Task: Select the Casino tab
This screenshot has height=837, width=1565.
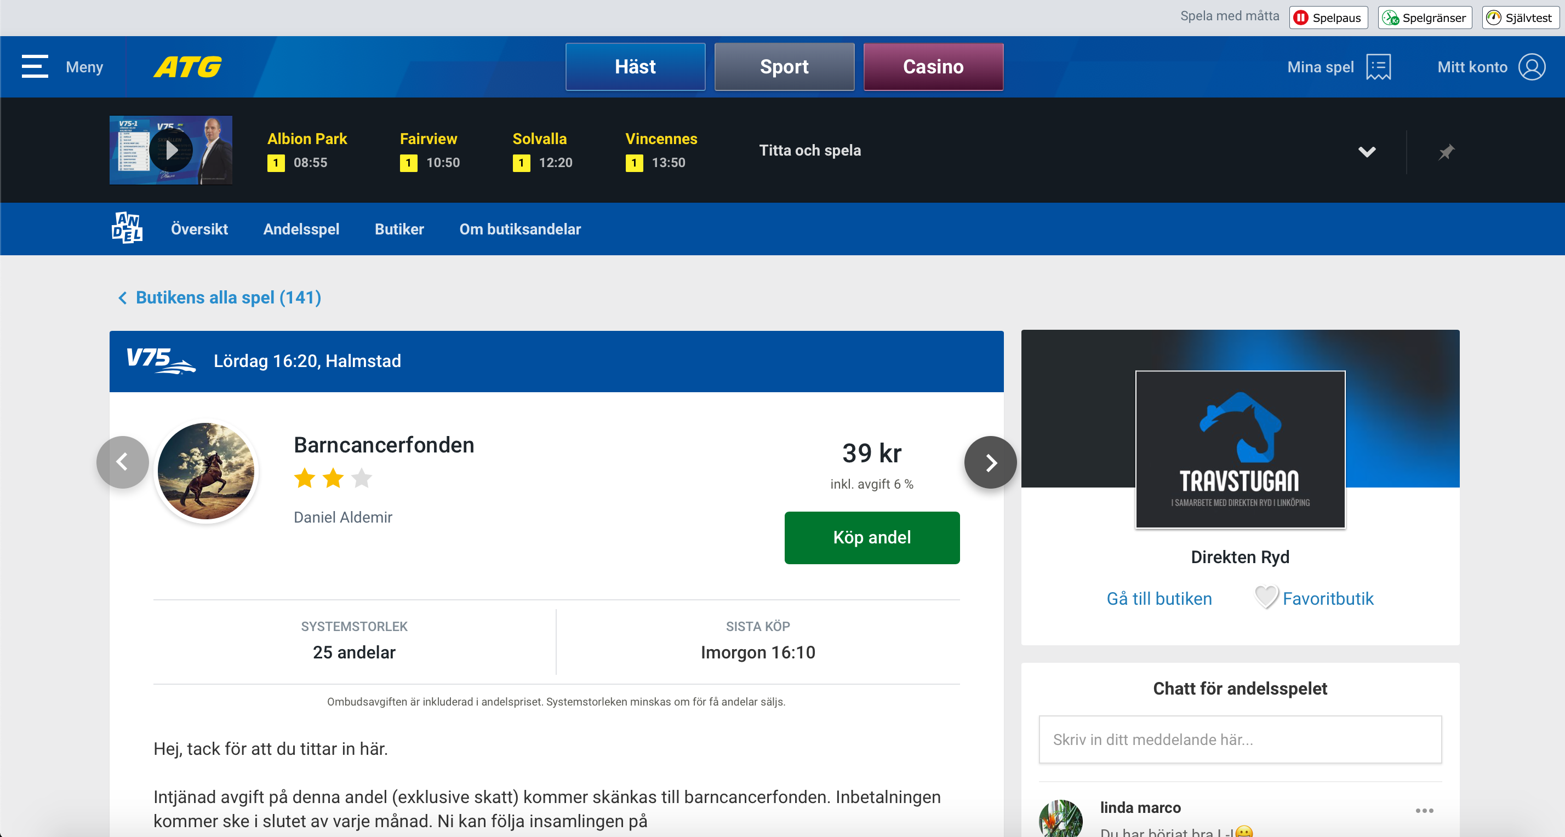Action: click(x=933, y=66)
